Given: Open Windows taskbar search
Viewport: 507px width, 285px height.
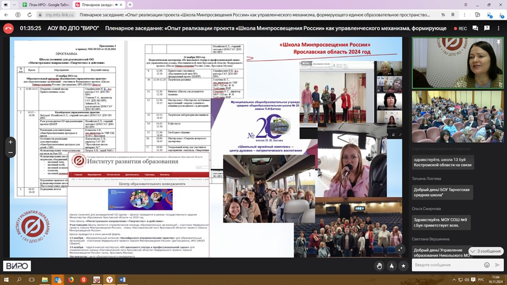Looking at the screenshot, I should coord(19,280).
